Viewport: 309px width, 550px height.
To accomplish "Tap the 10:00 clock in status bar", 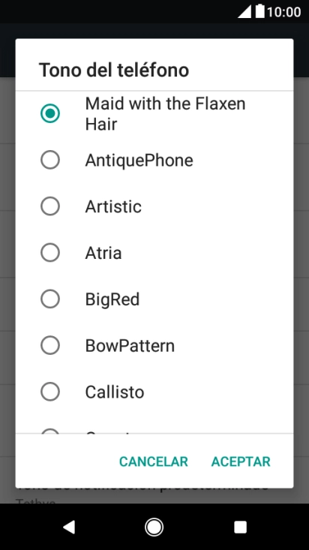I will click(x=283, y=12).
